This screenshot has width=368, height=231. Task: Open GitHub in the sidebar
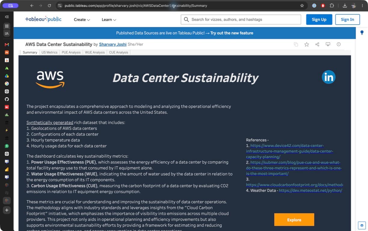tap(7, 99)
